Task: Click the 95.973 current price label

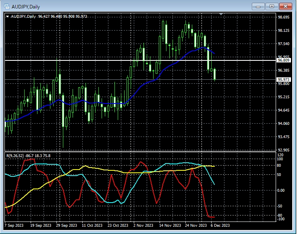Action: 284,80
